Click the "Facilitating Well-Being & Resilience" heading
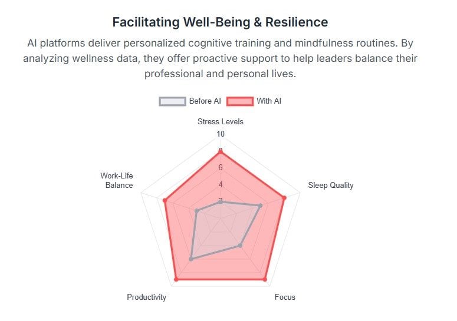The width and height of the screenshot is (457, 321). point(220,22)
